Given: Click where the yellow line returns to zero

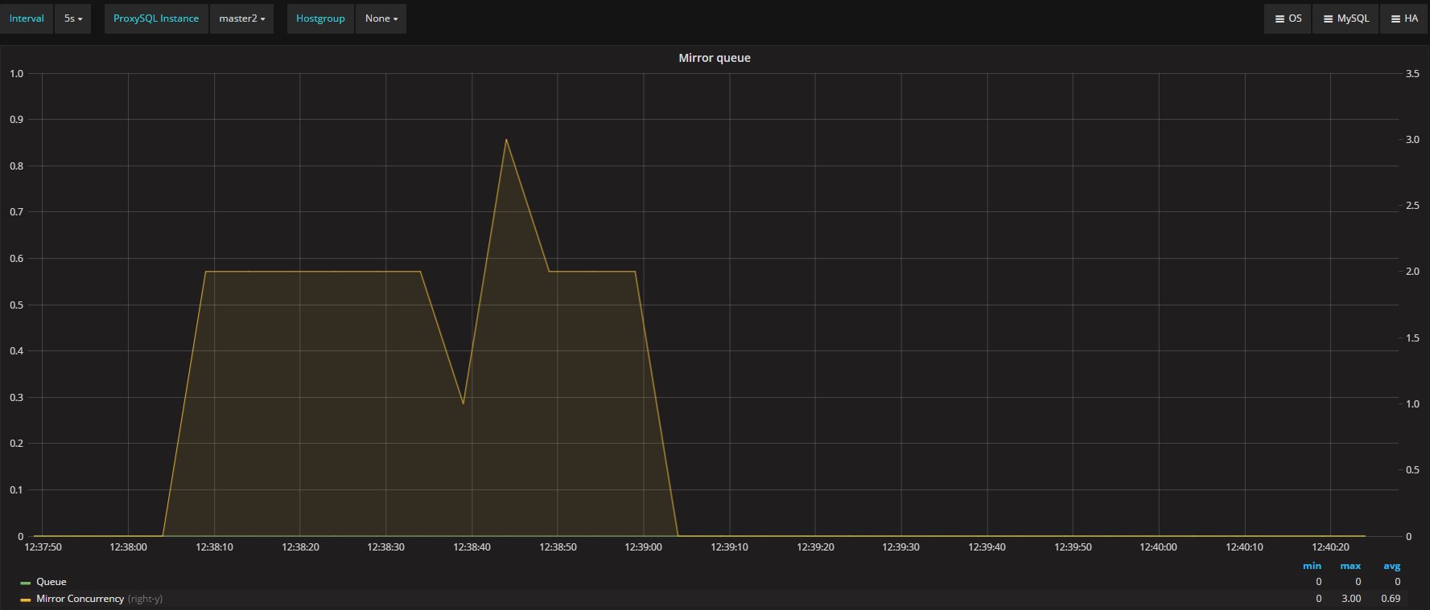Looking at the screenshot, I should point(678,535).
